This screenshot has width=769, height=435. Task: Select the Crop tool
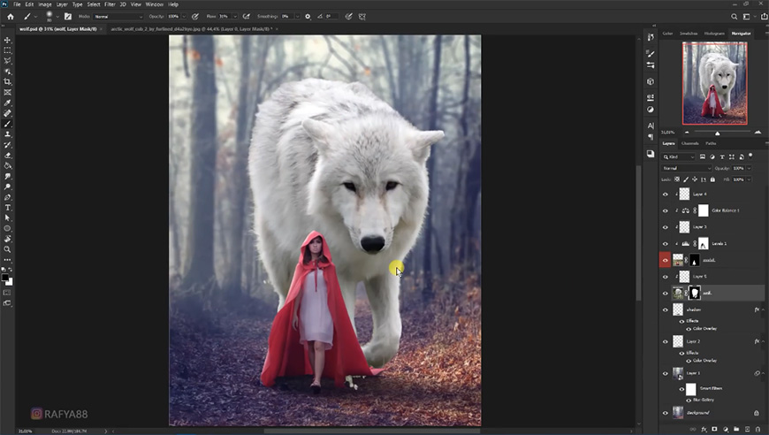pos(7,82)
